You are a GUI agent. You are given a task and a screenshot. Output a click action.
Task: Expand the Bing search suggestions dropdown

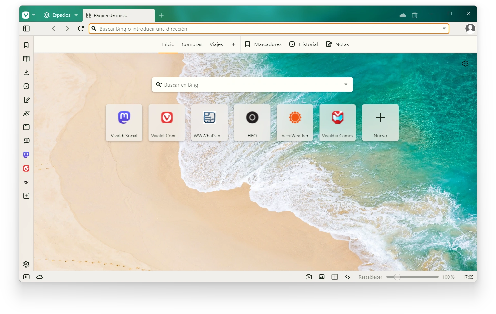click(x=346, y=85)
